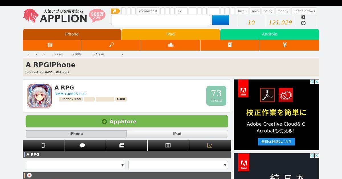Select the line chart ranking icon tab
342x179 pixels.
[210, 145]
